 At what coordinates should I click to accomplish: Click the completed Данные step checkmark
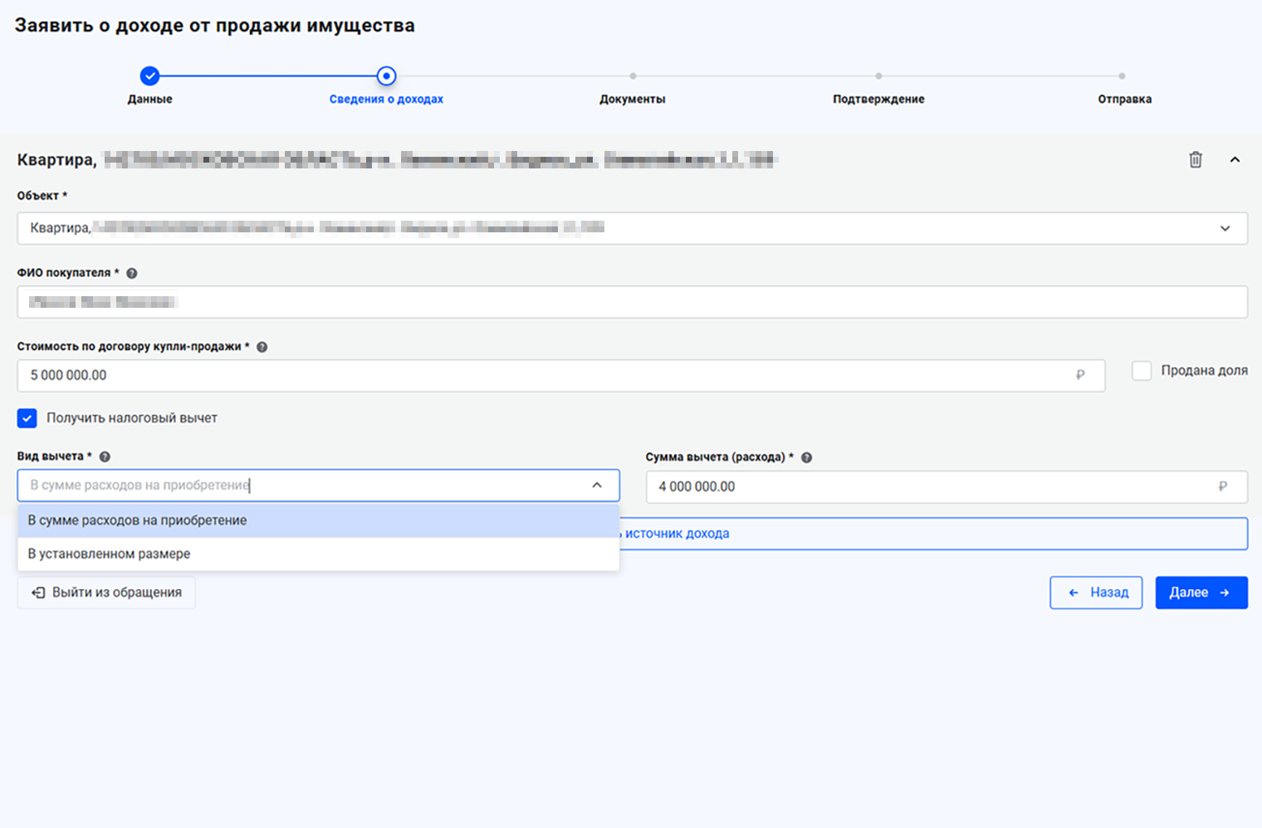[149, 76]
